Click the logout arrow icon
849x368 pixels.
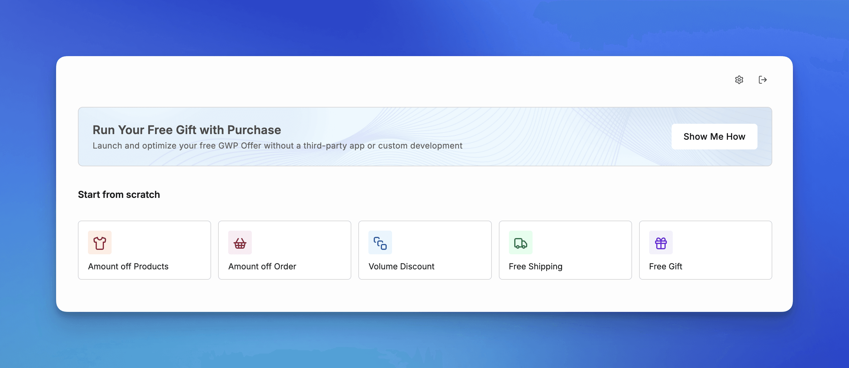(x=762, y=80)
